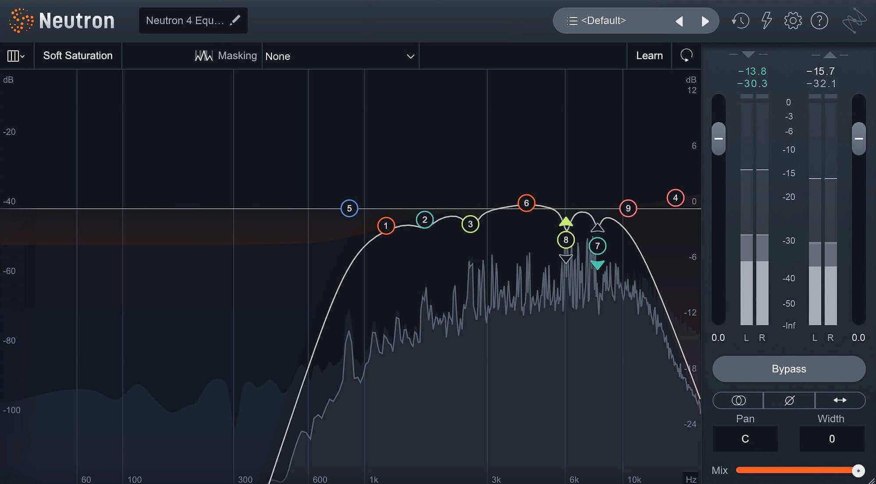Image resolution: width=876 pixels, height=484 pixels.
Task: Click the teal downward triangle below node 7
Action: pos(597,265)
